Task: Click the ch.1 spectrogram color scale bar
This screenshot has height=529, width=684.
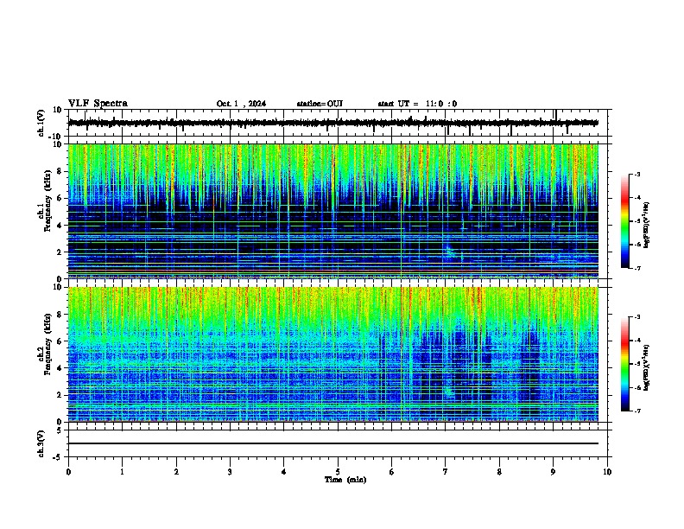Action: (x=624, y=221)
